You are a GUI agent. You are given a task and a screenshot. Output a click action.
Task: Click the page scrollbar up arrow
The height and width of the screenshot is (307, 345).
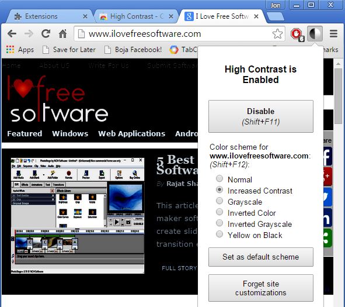[338, 64]
